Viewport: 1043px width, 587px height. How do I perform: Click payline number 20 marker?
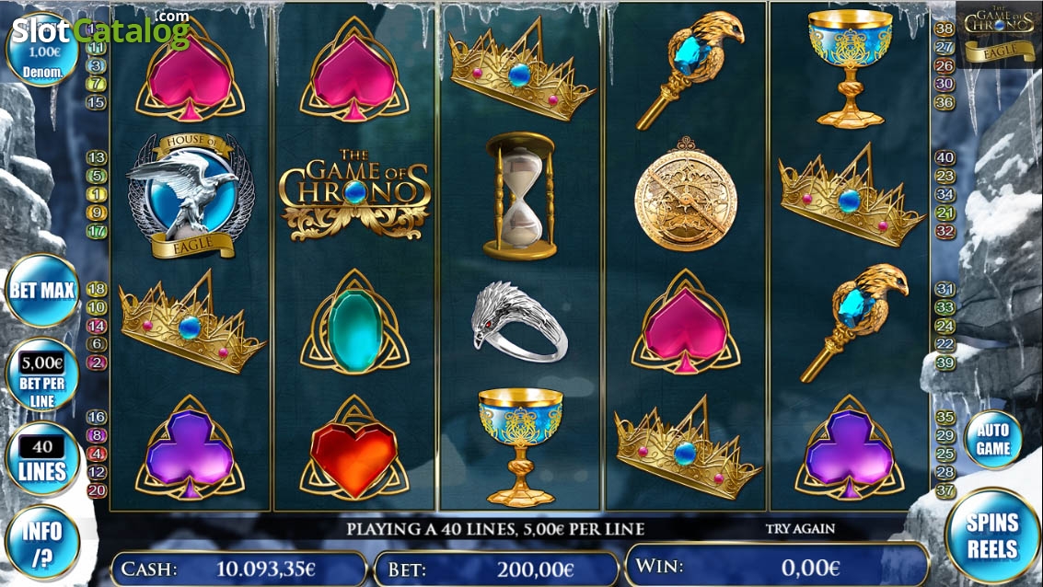[97, 490]
